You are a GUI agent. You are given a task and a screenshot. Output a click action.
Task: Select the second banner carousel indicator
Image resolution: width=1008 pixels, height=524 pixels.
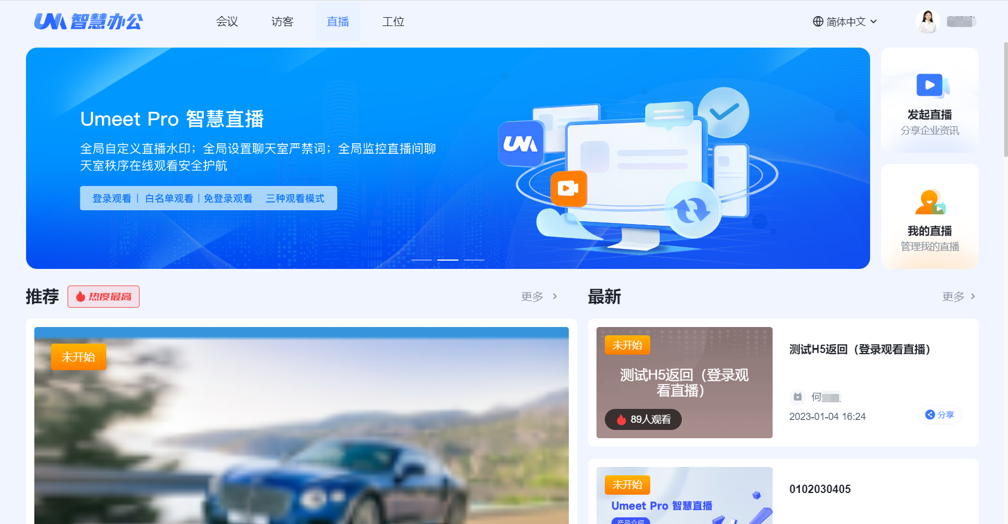tap(448, 260)
